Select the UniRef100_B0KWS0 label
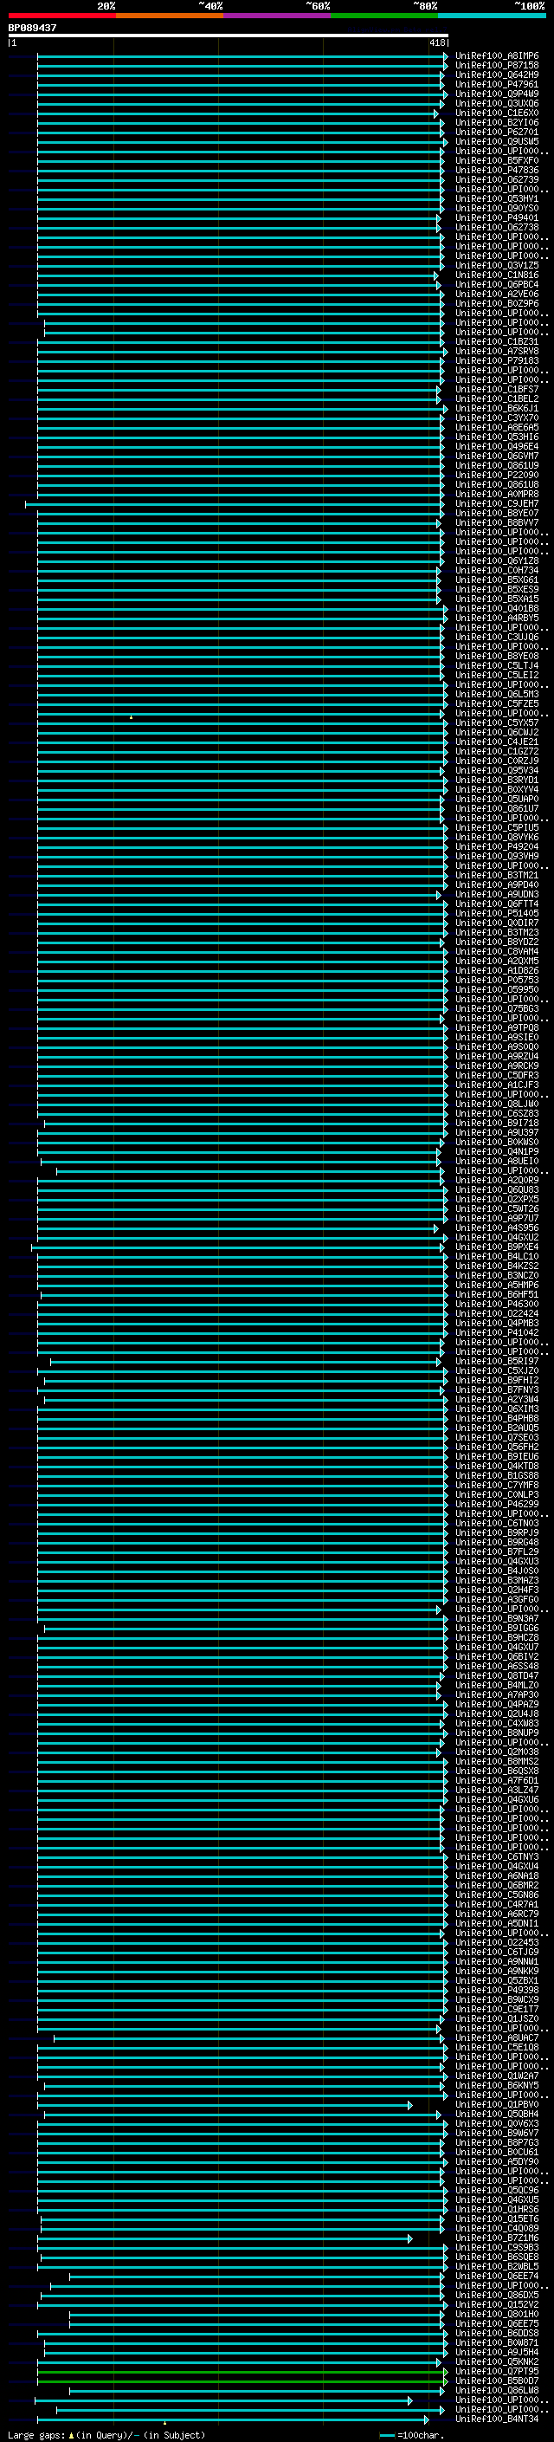554x2442 pixels. 497,1143
